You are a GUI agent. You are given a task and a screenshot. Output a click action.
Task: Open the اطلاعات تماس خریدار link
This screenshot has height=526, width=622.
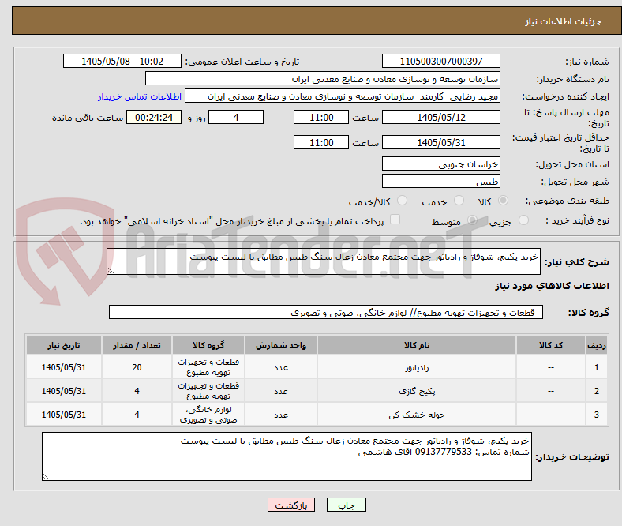140,96
